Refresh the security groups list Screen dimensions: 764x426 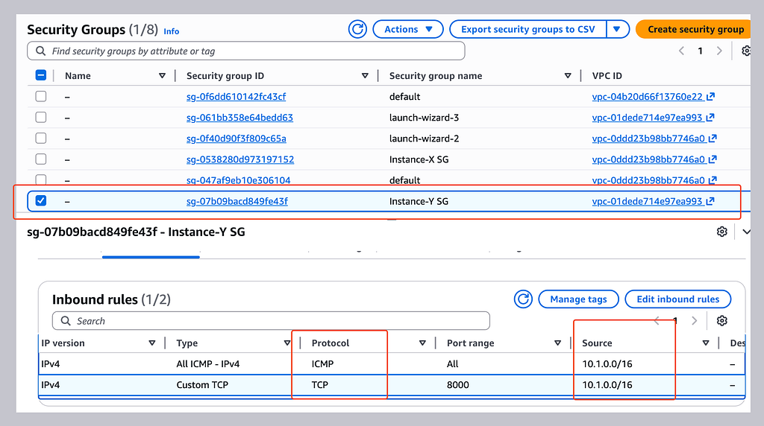point(357,29)
